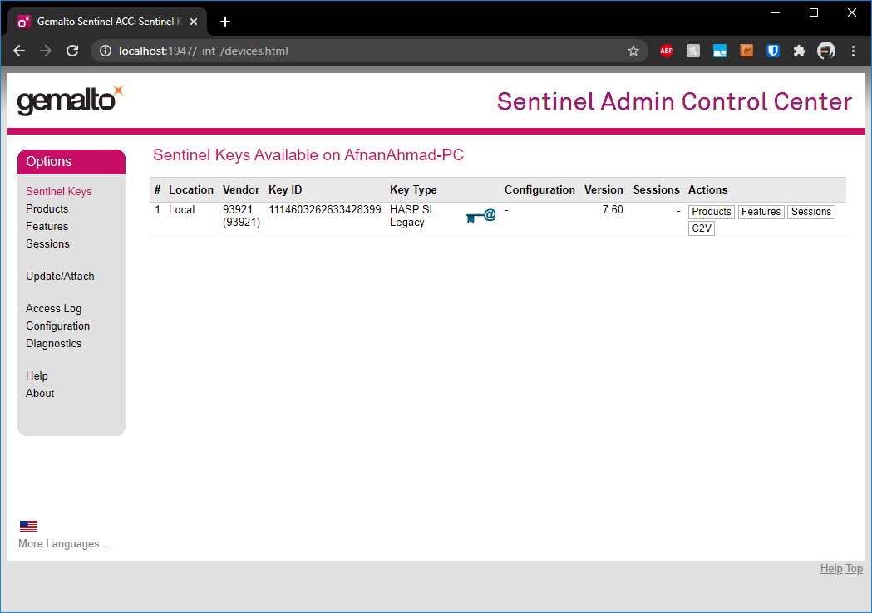Click the Chrome profile avatar
Screen dimensions: 872x613
(x=825, y=51)
